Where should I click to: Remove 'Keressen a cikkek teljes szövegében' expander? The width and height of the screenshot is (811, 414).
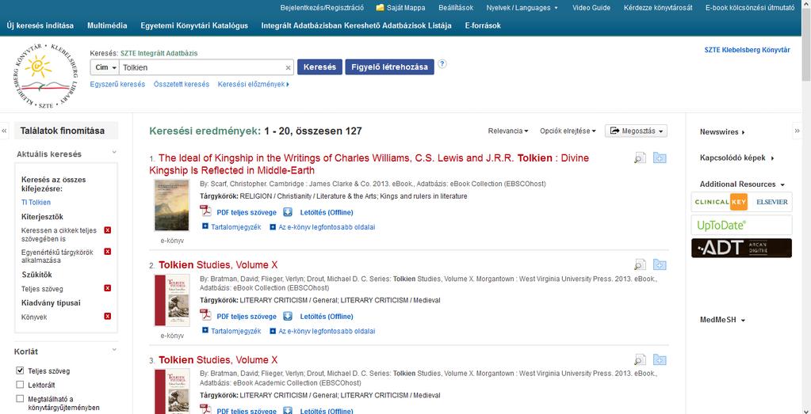pyautogui.click(x=108, y=230)
